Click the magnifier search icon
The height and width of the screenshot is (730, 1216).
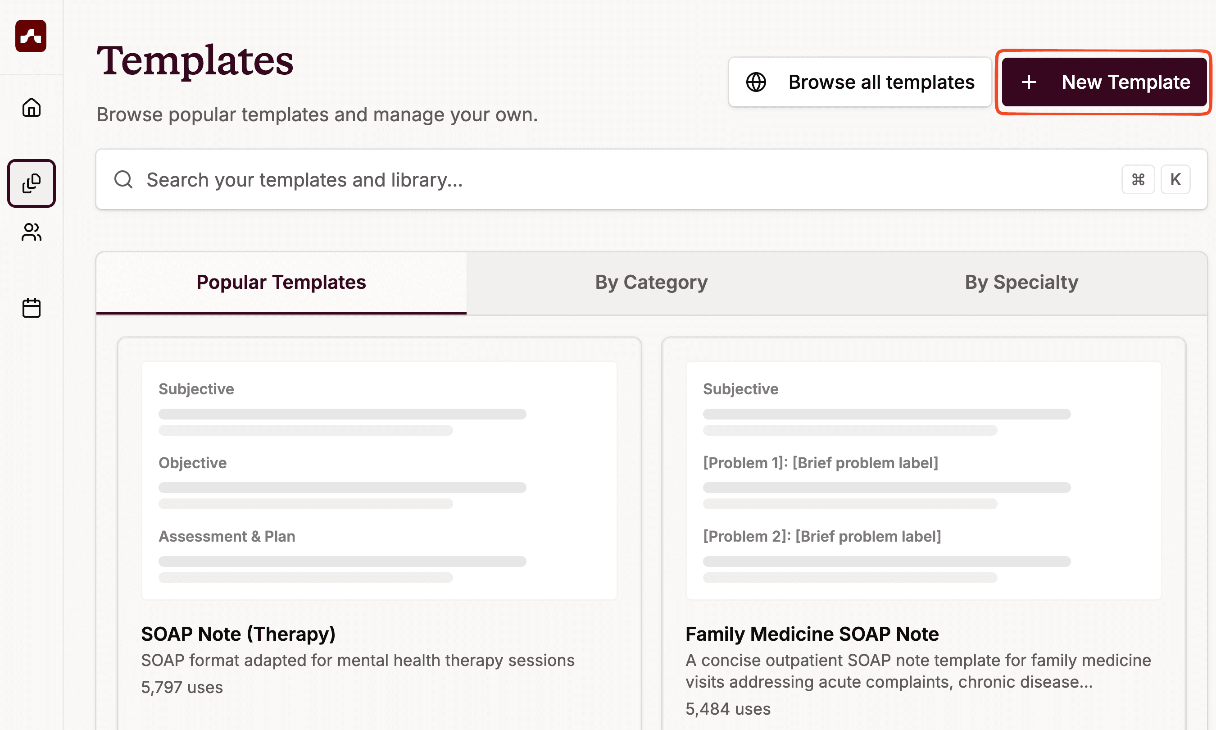tap(123, 179)
